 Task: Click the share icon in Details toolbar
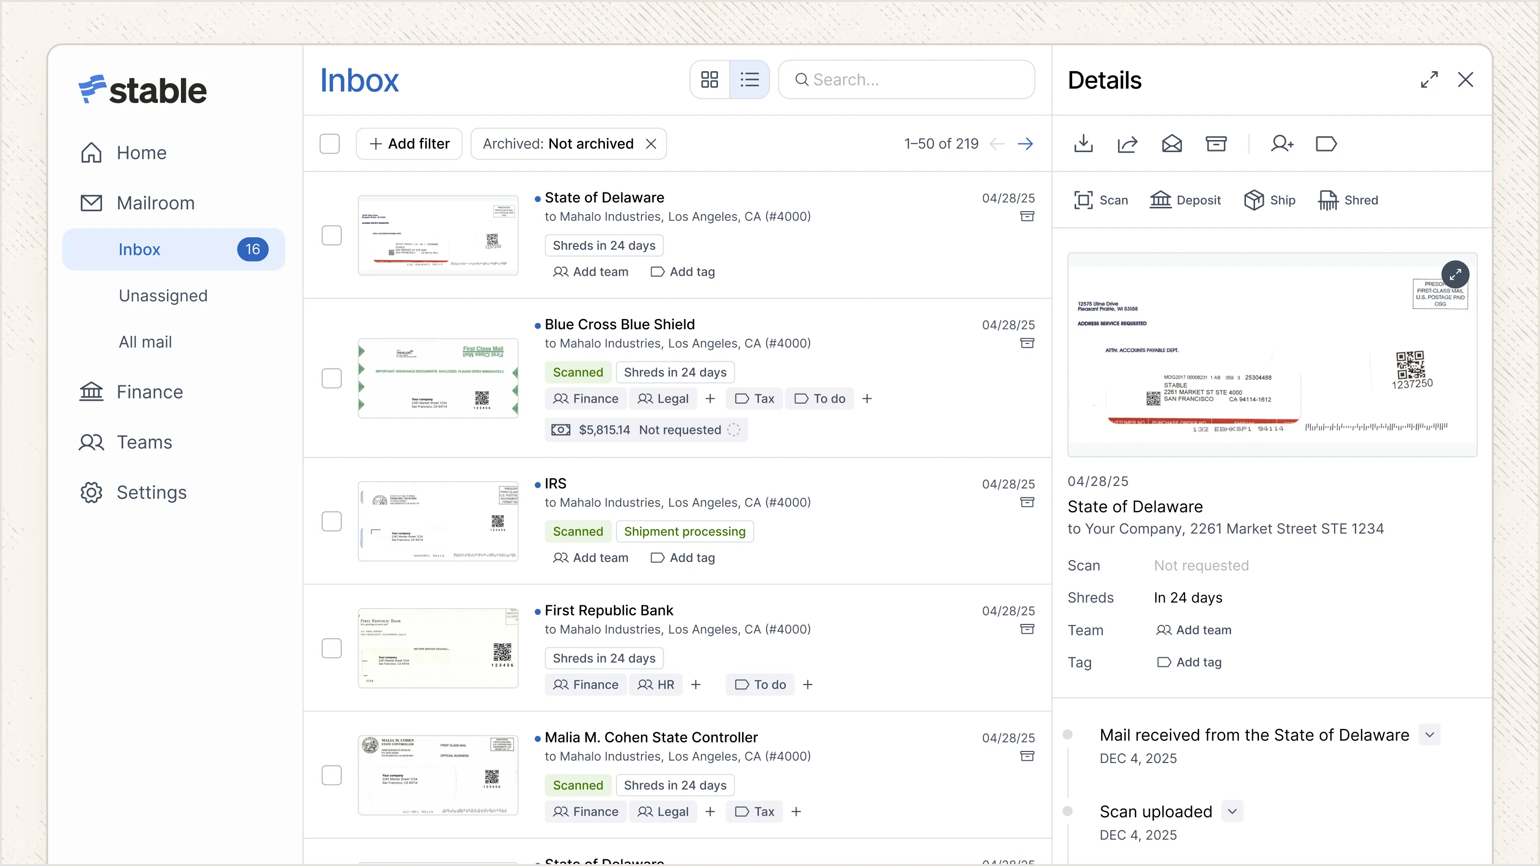coord(1128,143)
